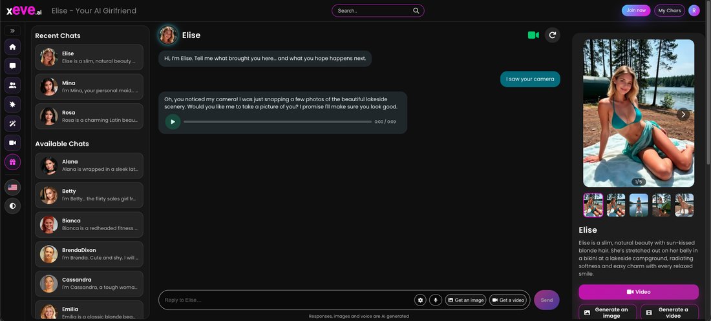Seek on the voice message progress bar
The width and height of the screenshot is (711, 321).
[277, 122]
